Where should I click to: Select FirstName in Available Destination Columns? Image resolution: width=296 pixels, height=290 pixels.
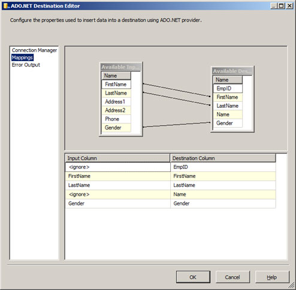pos(228,97)
